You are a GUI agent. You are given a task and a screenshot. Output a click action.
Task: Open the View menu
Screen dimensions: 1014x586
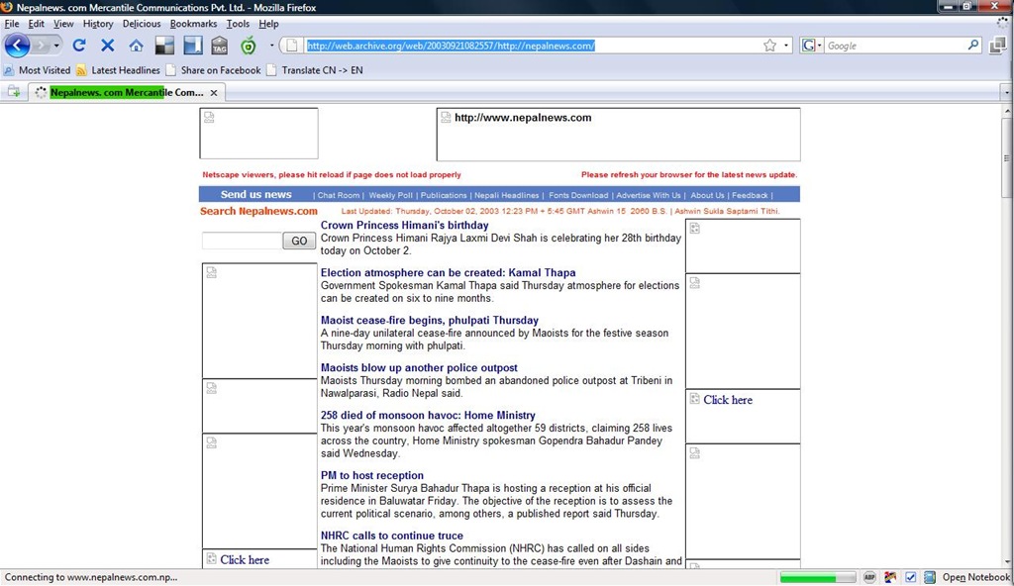click(x=63, y=24)
